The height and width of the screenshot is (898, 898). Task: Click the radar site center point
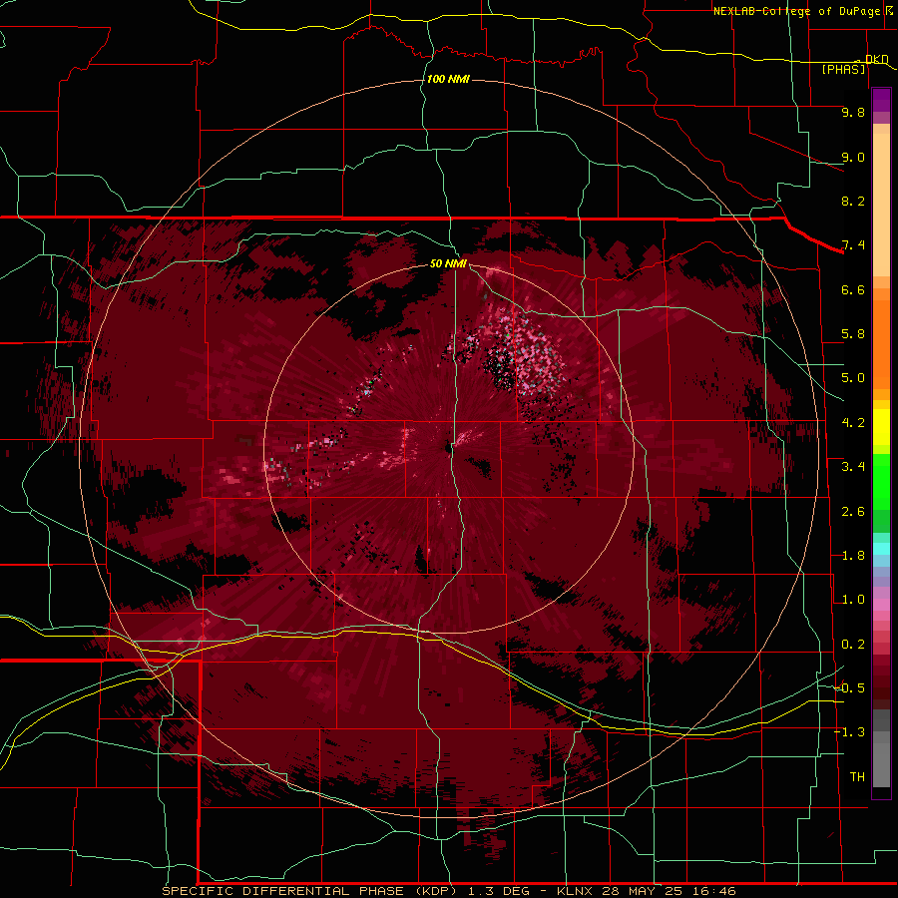click(448, 447)
